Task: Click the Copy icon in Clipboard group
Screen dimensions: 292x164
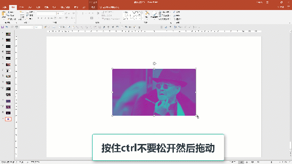Action: [x=9, y=15]
